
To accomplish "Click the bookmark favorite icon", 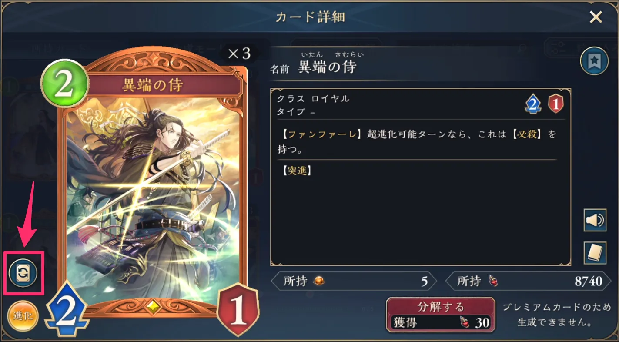I will tap(594, 62).
